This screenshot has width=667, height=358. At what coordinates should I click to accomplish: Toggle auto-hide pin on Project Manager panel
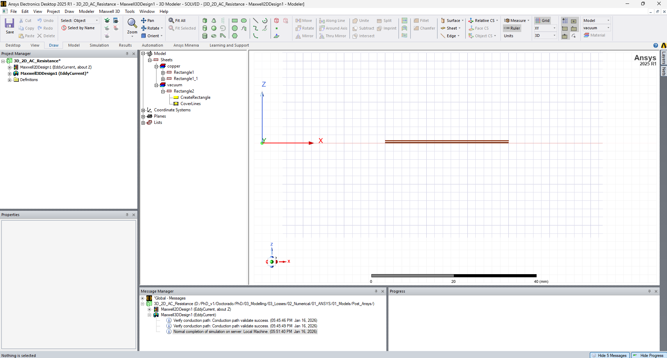[127, 54]
